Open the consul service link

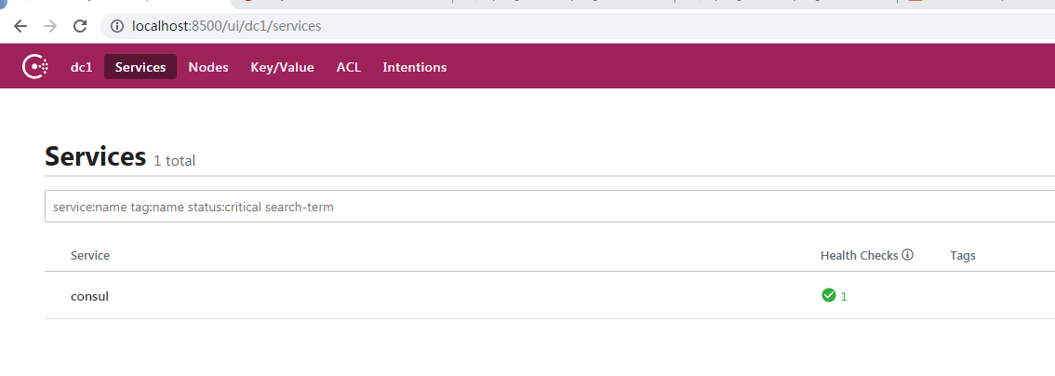pyautogui.click(x=89, y=296)
